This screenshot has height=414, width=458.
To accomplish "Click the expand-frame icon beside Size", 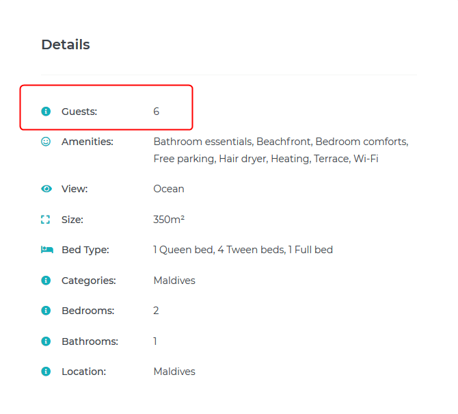I will [x=46, y=220].
